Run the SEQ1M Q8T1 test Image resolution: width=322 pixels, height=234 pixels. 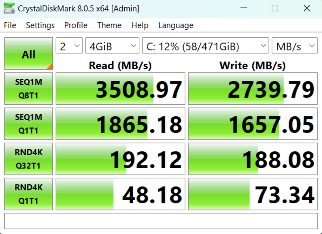tap(29, 89)
